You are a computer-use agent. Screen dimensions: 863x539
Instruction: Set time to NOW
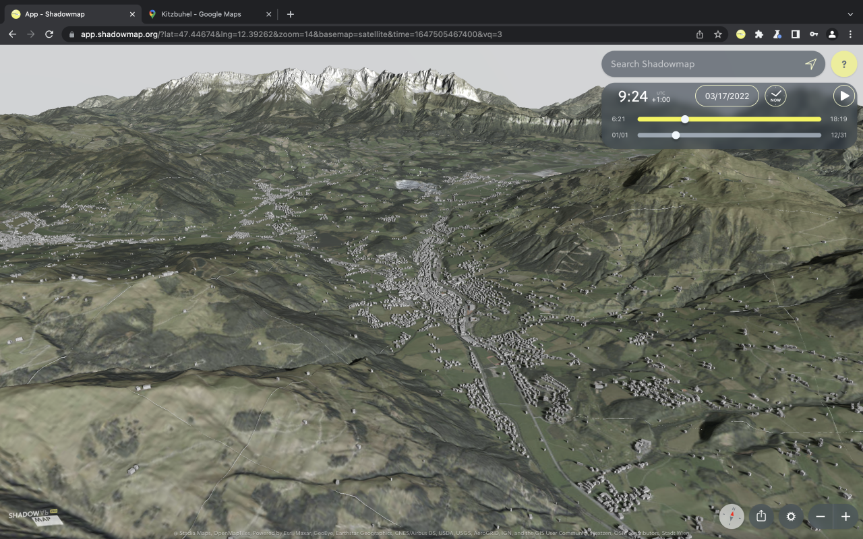[x=775, y=96]
